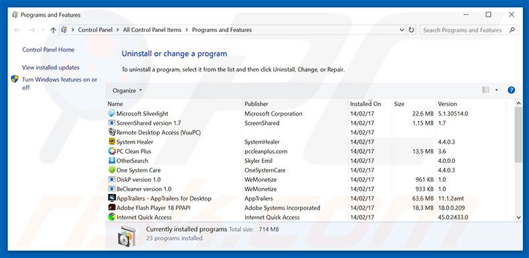Open the Help question mark icon
Image resolution: width=529 pixels, height=258 pixels.
511,90
